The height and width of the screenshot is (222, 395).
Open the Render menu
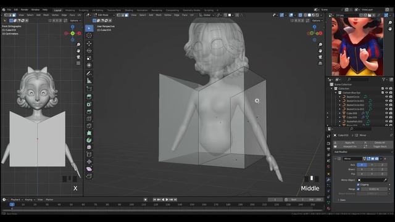(25, 10)
